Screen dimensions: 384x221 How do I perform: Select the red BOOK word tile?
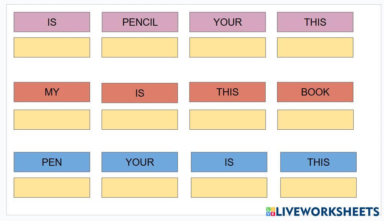pyautogui.click(x=315, y=92)
